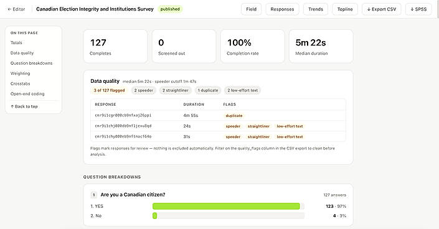This screenshot has height=229, width=439.
Task: Click the '123 · 97%' result value
Action: (x=336, y=207)
